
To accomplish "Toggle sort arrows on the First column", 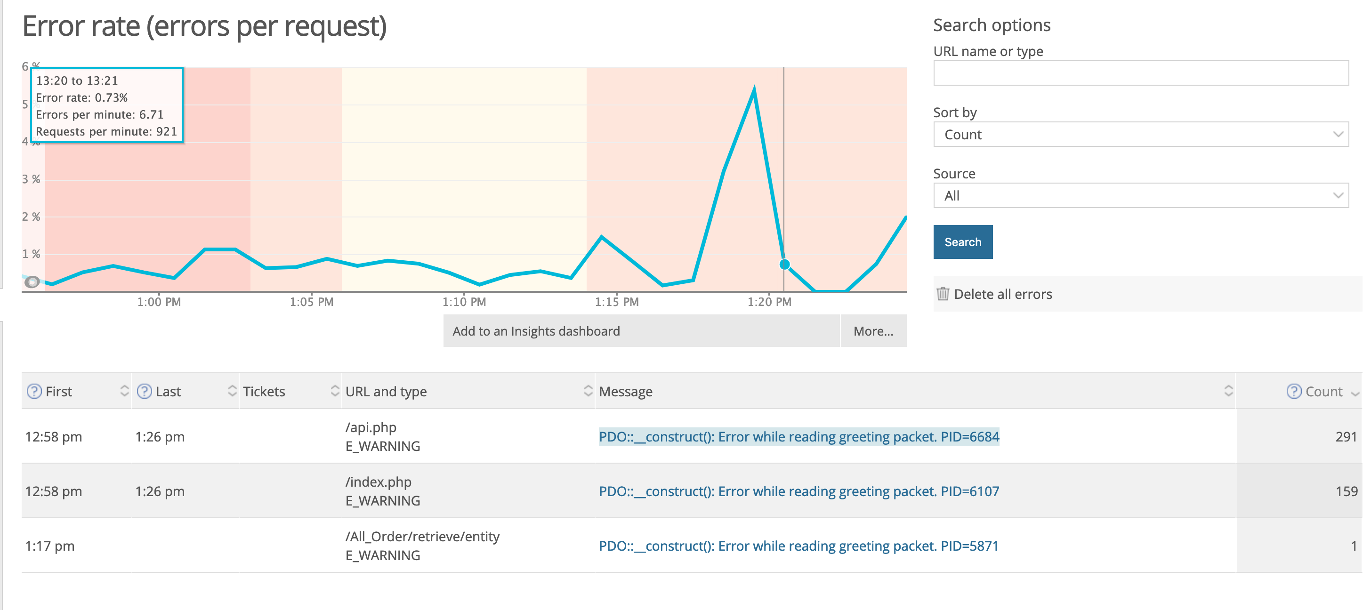I will (125, 391).
